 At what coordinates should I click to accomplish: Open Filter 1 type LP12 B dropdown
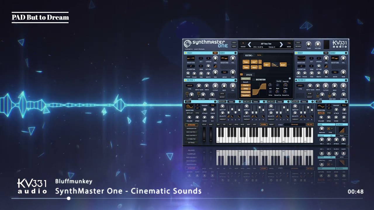coord(190,85)
